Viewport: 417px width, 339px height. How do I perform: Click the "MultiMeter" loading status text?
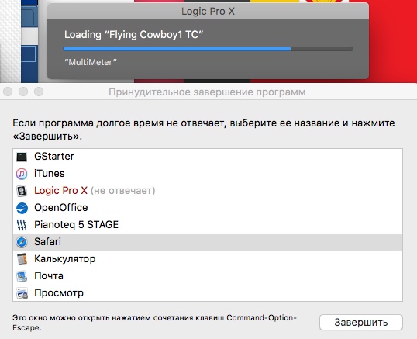[x=91, y=62]
